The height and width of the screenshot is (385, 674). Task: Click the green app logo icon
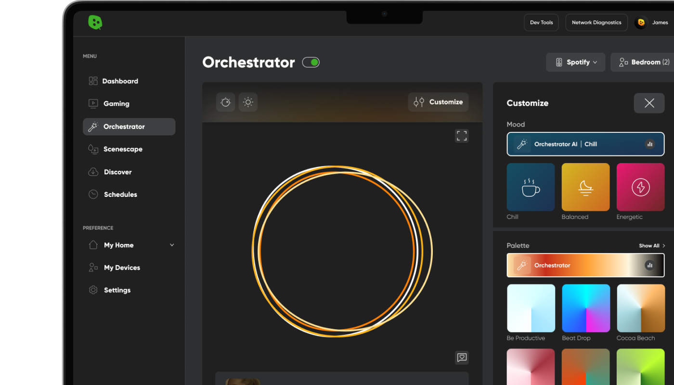pos(95,23)
